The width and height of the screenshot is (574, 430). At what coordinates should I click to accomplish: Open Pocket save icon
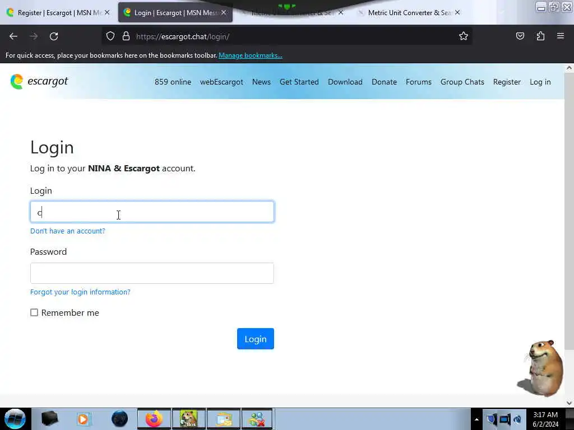pyautogui.click(x=520, y=36)
